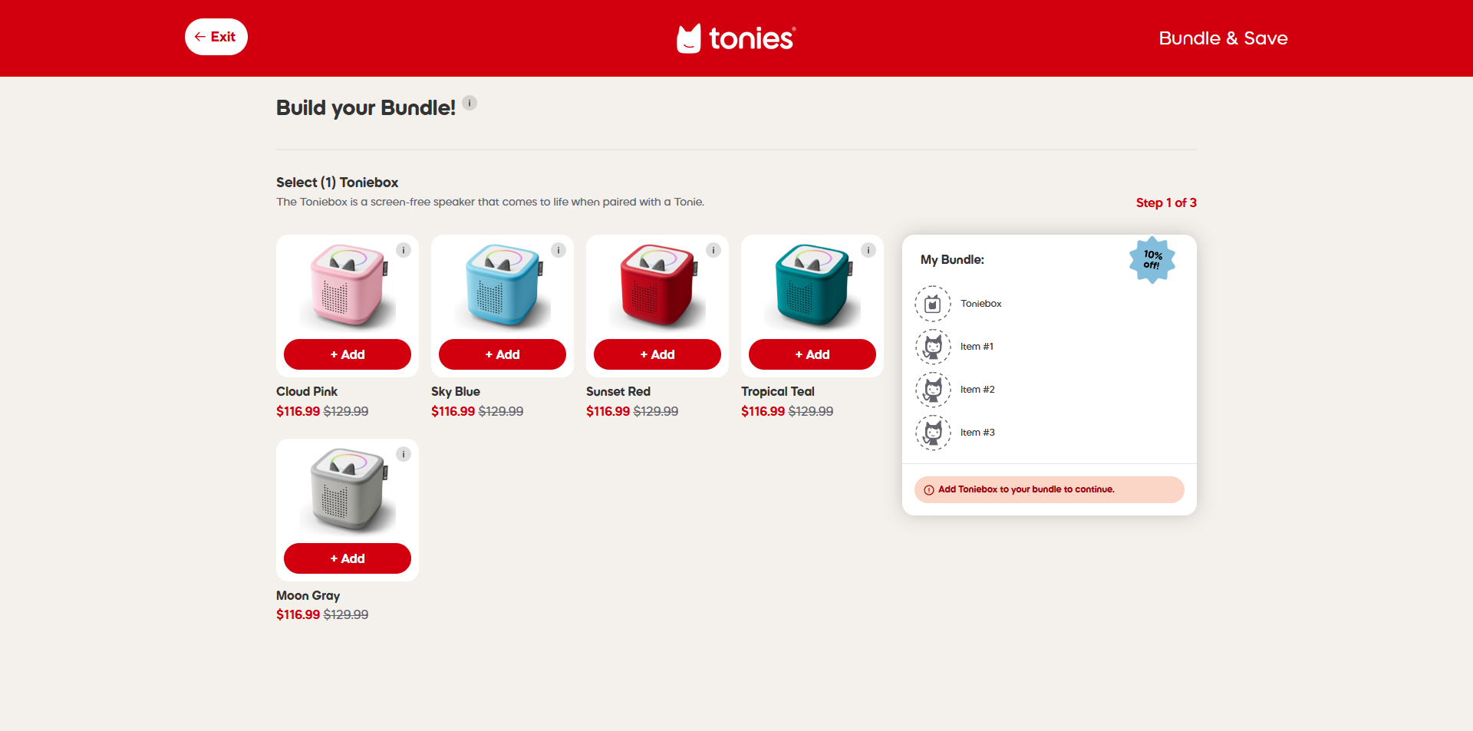Image resolution: width=1473 pixels, height=731 pixels.
Task: Show info next to Build your Bundle heading
Action: pos(470,103)
